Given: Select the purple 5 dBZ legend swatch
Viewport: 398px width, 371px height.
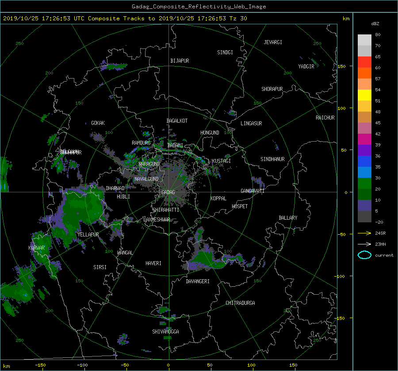Looking at the screenshot, I should [x=364, y=206].
